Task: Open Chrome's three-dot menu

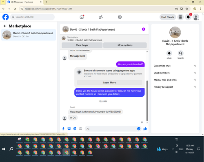Action: pos(200,9)
